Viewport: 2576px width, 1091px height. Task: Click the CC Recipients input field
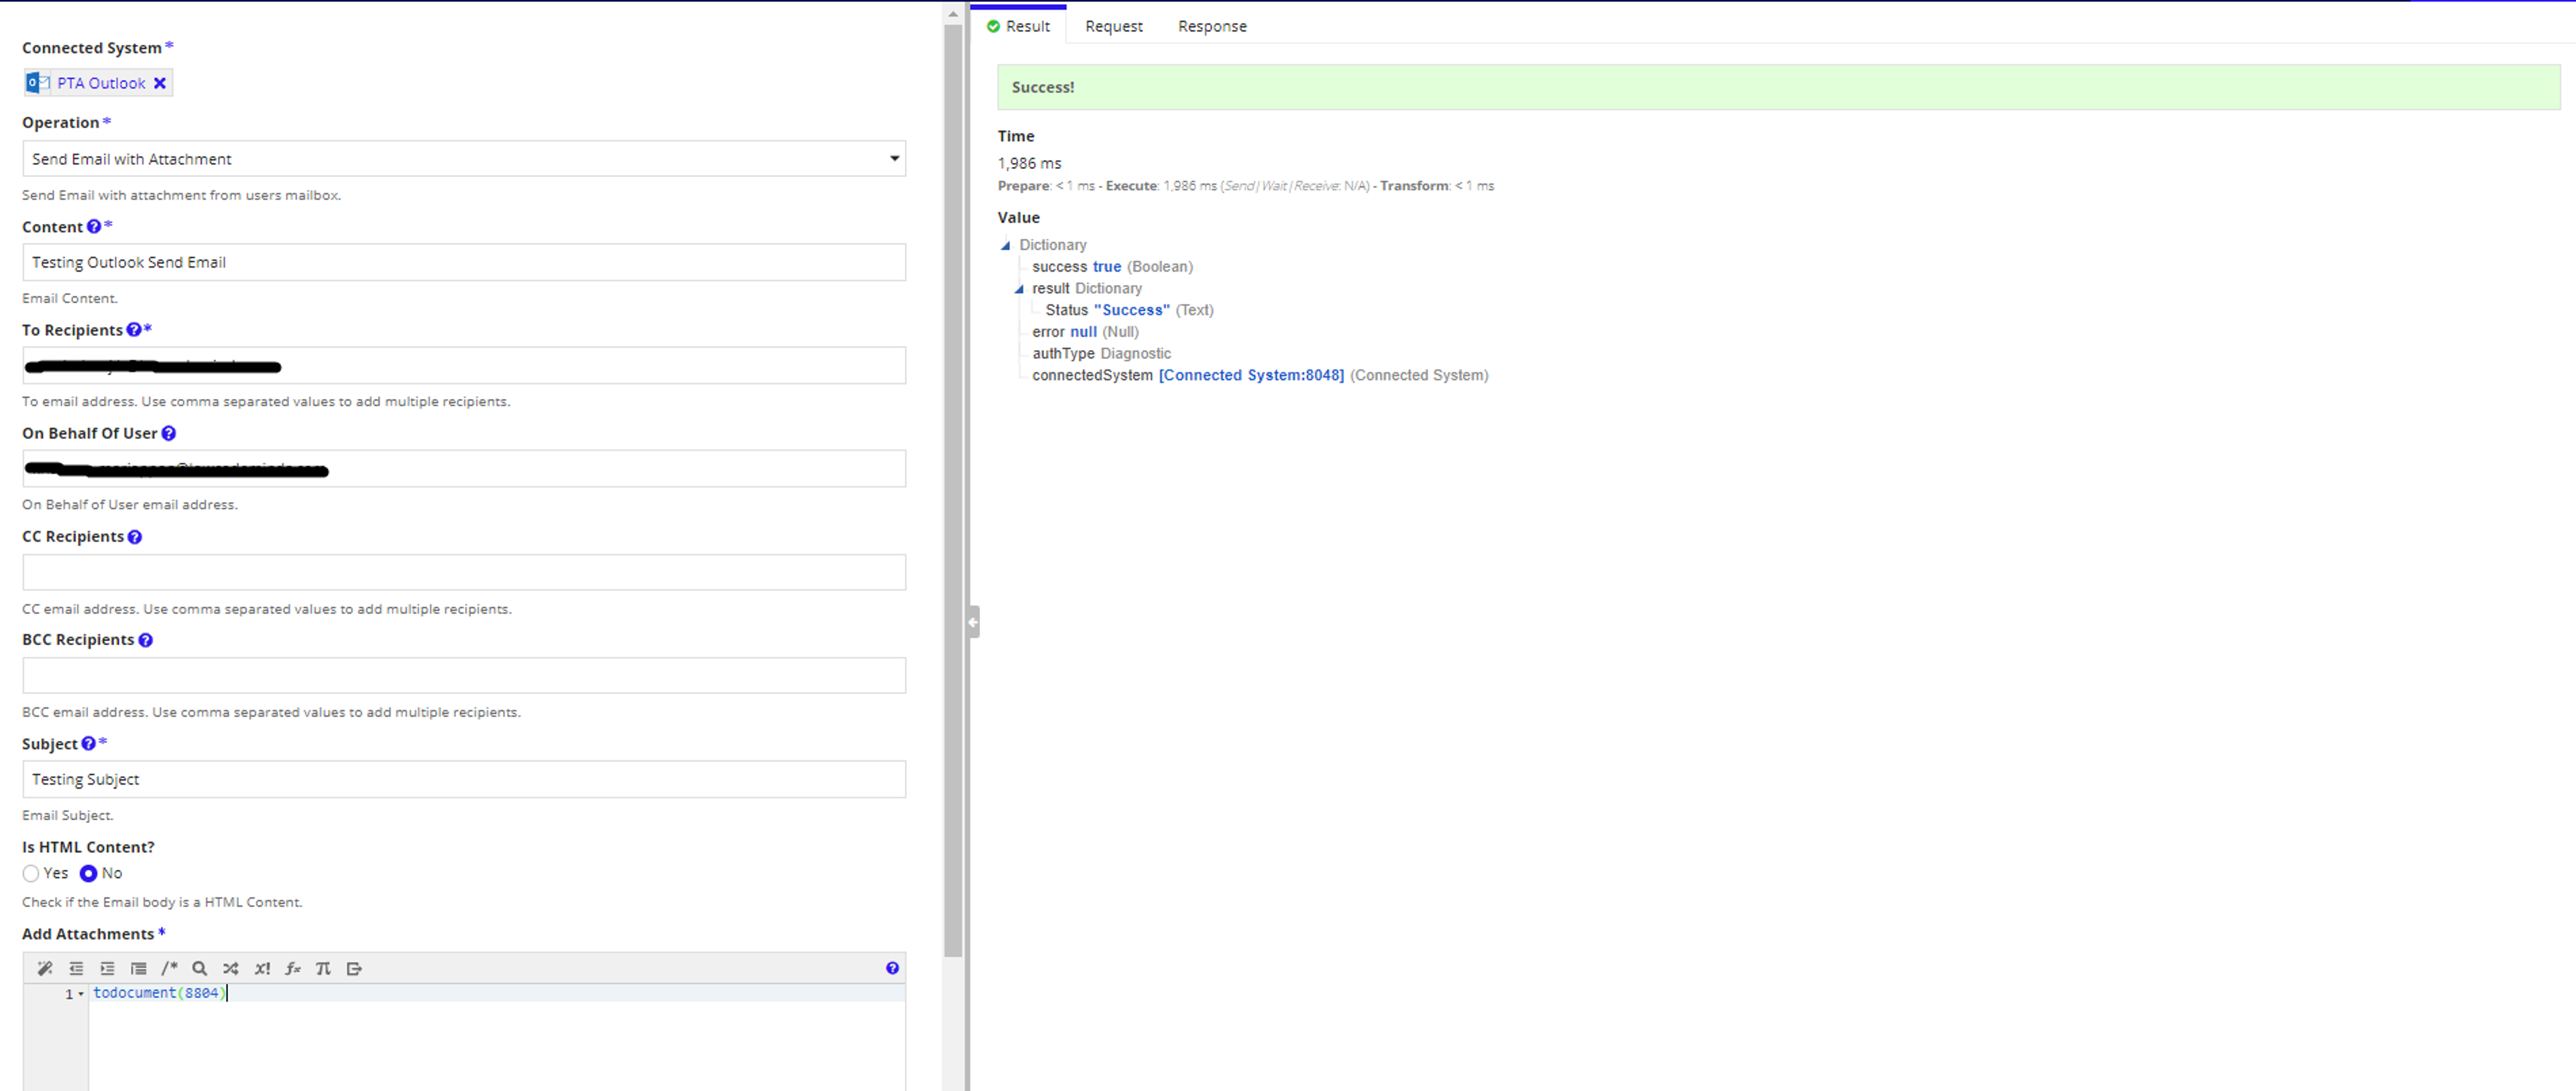[x=464, y=572]
